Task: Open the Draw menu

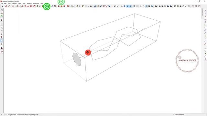Action: [x=19, y=4]
